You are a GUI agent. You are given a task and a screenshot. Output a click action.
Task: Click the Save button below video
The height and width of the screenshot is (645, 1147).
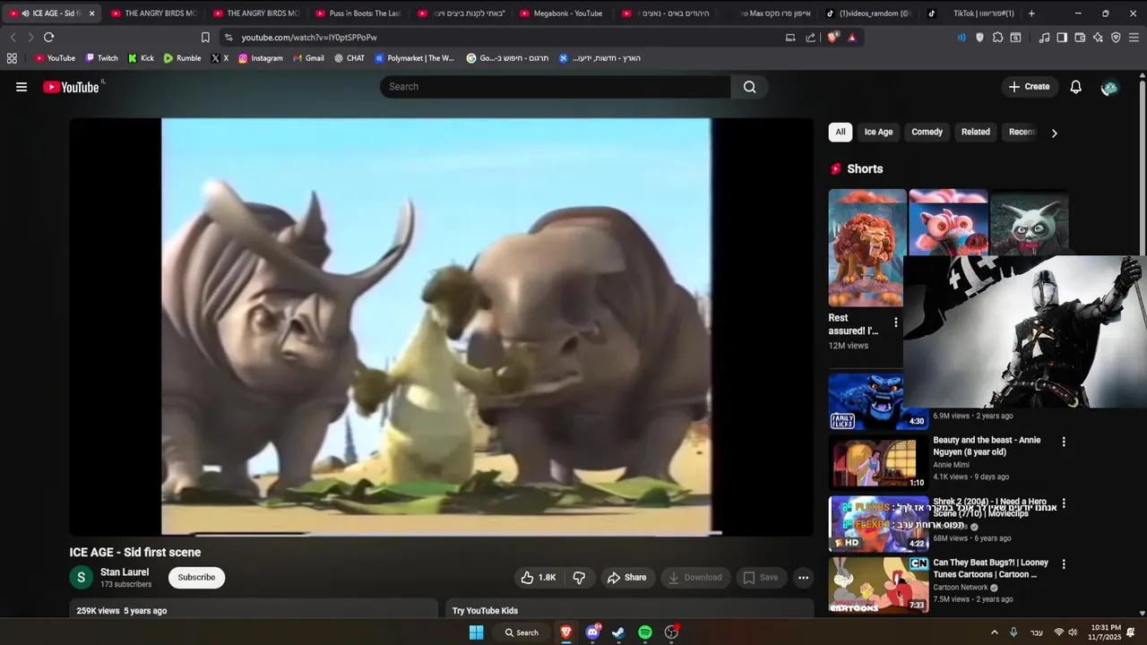pyautogui.click(x=761, y=578)
